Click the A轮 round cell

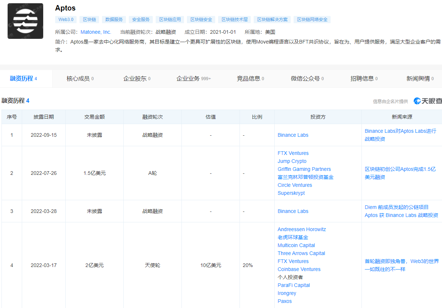[152, 173]
